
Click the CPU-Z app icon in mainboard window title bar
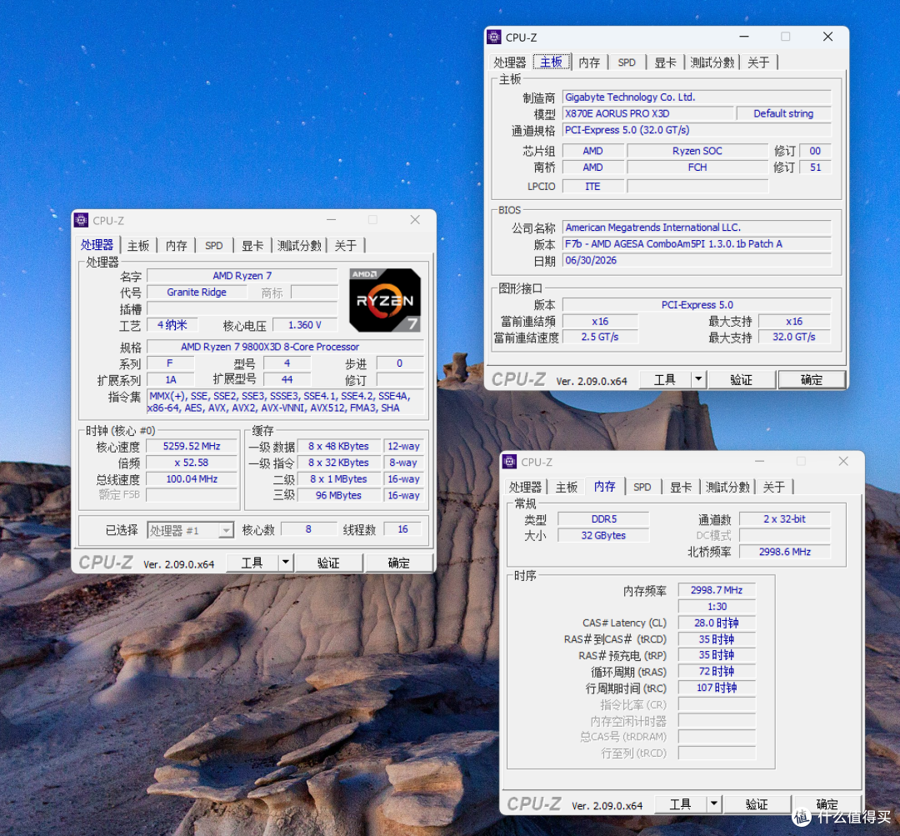[494, 37]
